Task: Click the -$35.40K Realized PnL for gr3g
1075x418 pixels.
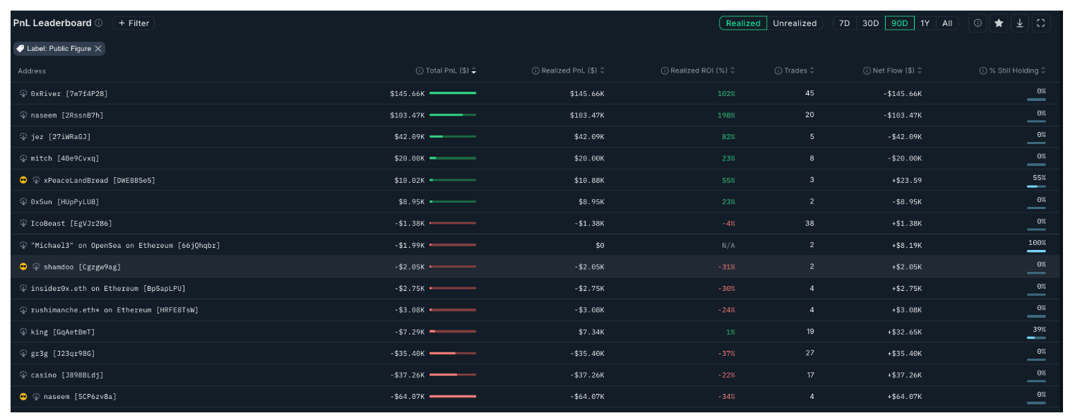Action: pos(587,353)
